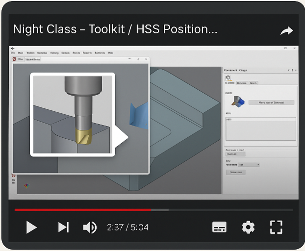Screen dimensions: 305x251
Task: Enter fullscreen mode
Action: tap(276, 227)
